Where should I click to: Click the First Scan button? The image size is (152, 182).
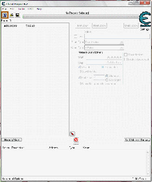tap(83, 25)
